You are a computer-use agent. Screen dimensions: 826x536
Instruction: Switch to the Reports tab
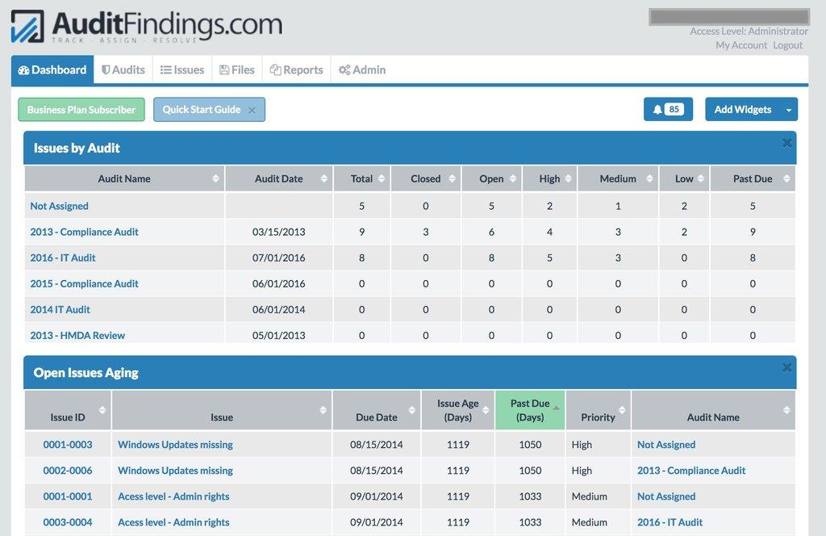tap(296, 70)
